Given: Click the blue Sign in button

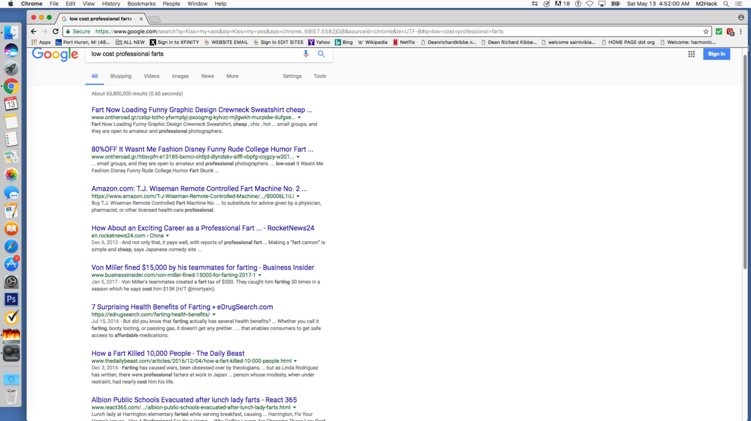Looking at the screenshot, I should 716,54.
